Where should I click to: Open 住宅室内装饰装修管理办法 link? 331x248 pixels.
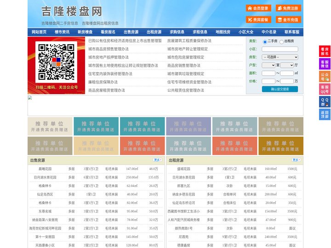click(110, 74)
